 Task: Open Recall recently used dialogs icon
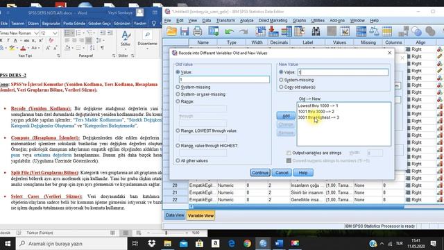[x=214, y=31]
